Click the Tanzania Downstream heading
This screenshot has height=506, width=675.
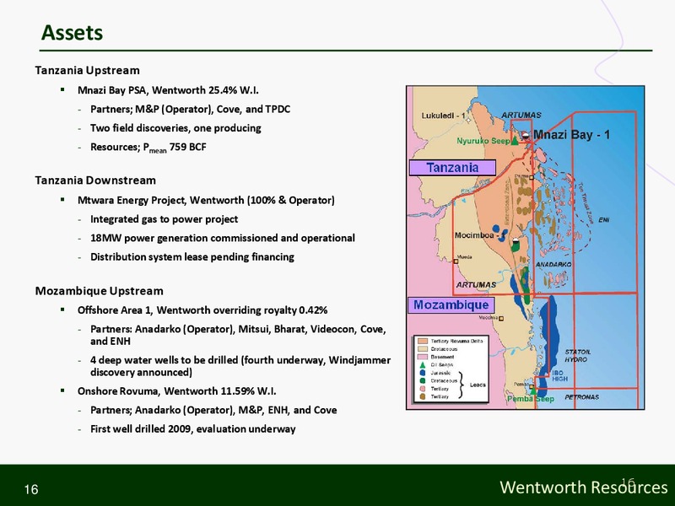95,180
